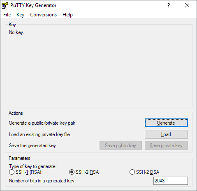Close the PuTTY Key Generator window
Viewport: 197px width, 191px height.
pyautogui.click(x=187, y=5)
